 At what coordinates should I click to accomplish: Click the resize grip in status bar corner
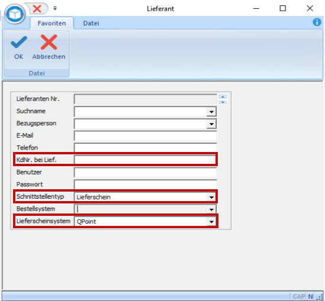click(x=320, y=297)
